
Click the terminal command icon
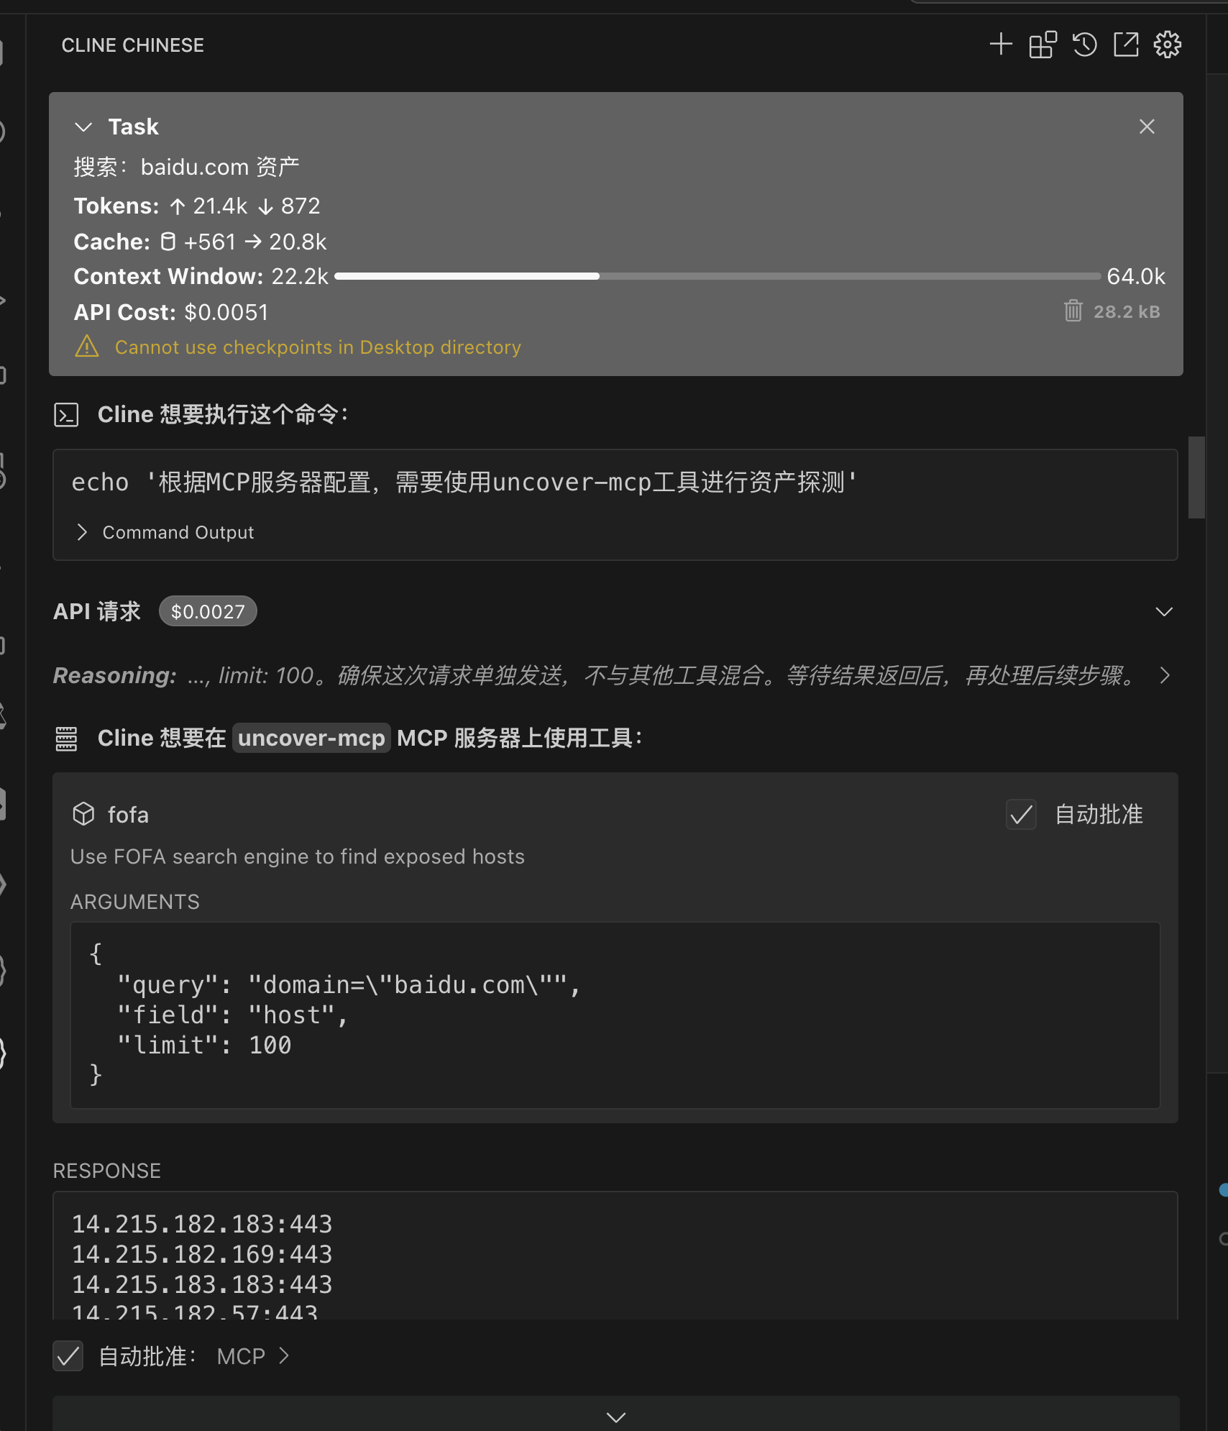pos(66,414)
